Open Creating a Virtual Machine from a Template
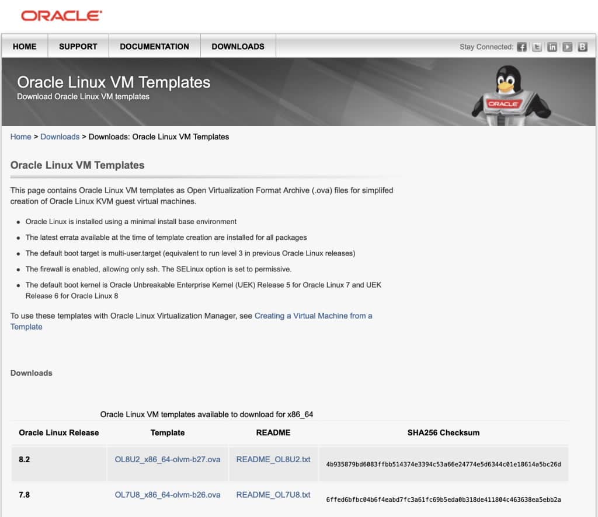 313,316
